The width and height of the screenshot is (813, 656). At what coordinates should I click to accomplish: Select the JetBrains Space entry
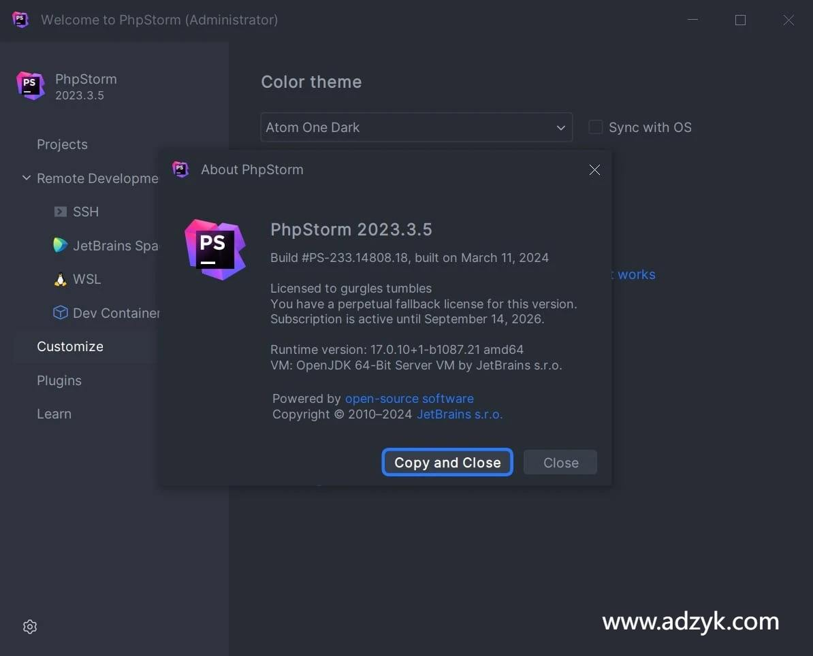(x=116, y=245)
